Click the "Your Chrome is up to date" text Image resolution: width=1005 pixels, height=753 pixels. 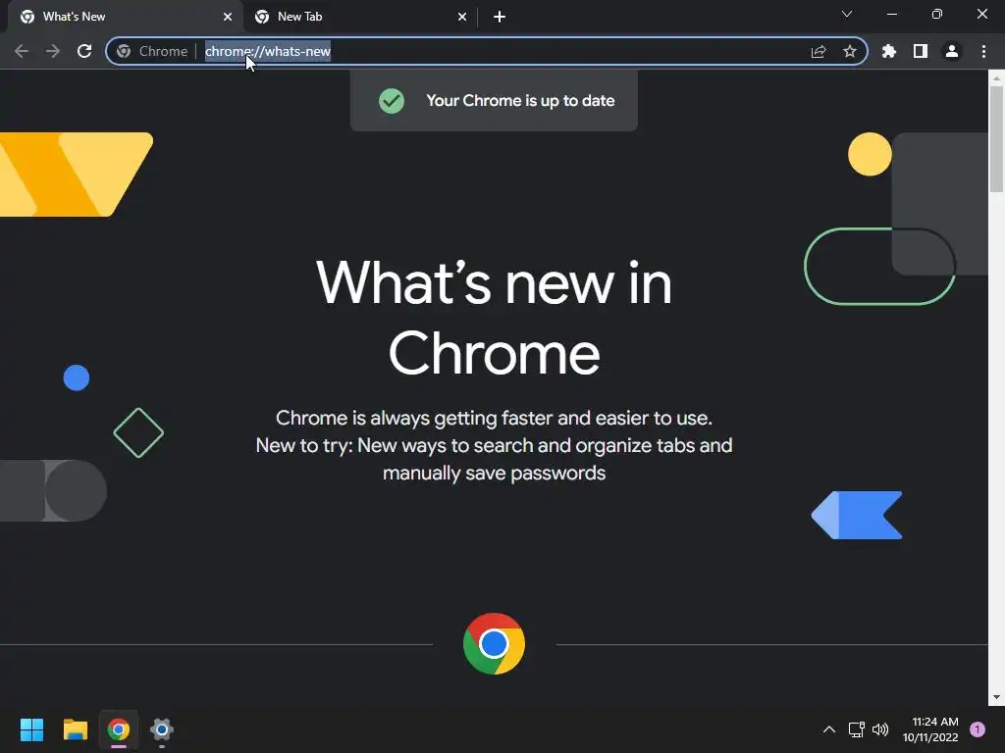[x=520, y=101]
